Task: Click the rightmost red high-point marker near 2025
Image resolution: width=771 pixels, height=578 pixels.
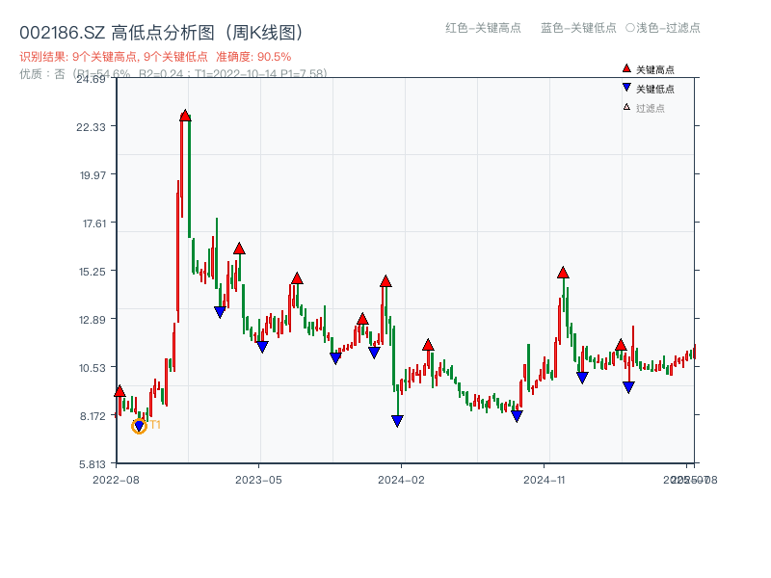Action: click(x=622, y=343)
